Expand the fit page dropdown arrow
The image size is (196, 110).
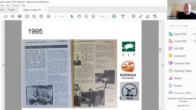(x=117, y=16)
